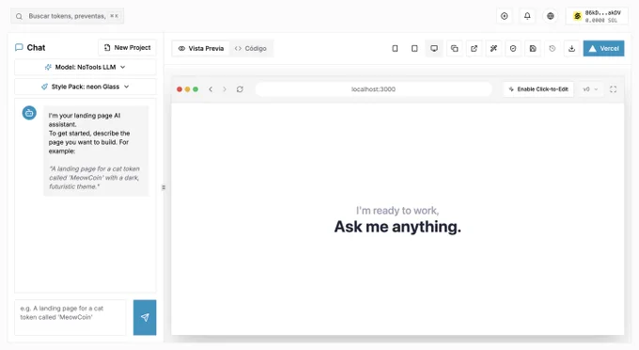The image size is (639, 350).
Task: Go forward in the preview browser
Action: (x=225, y=89)
